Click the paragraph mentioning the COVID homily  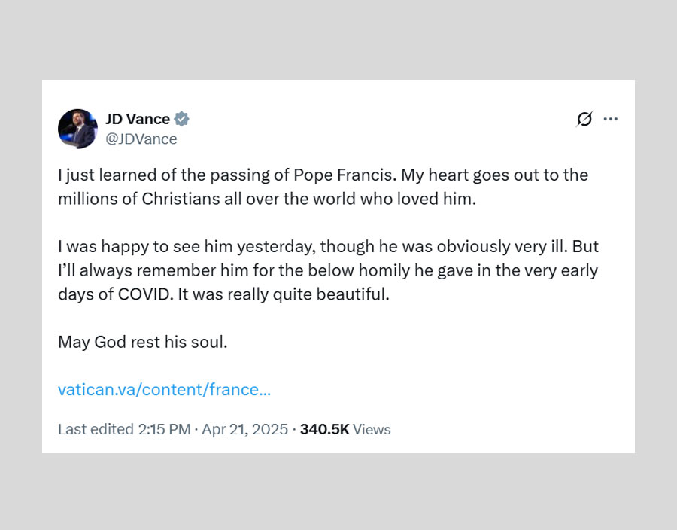328,270
